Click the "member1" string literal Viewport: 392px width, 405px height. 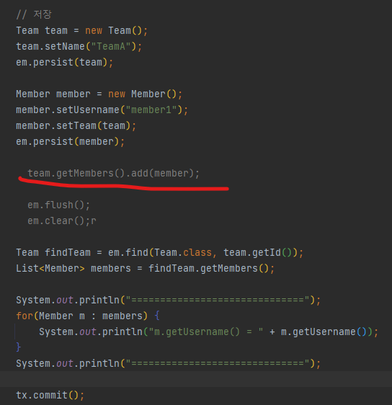(x=151, y=110)
